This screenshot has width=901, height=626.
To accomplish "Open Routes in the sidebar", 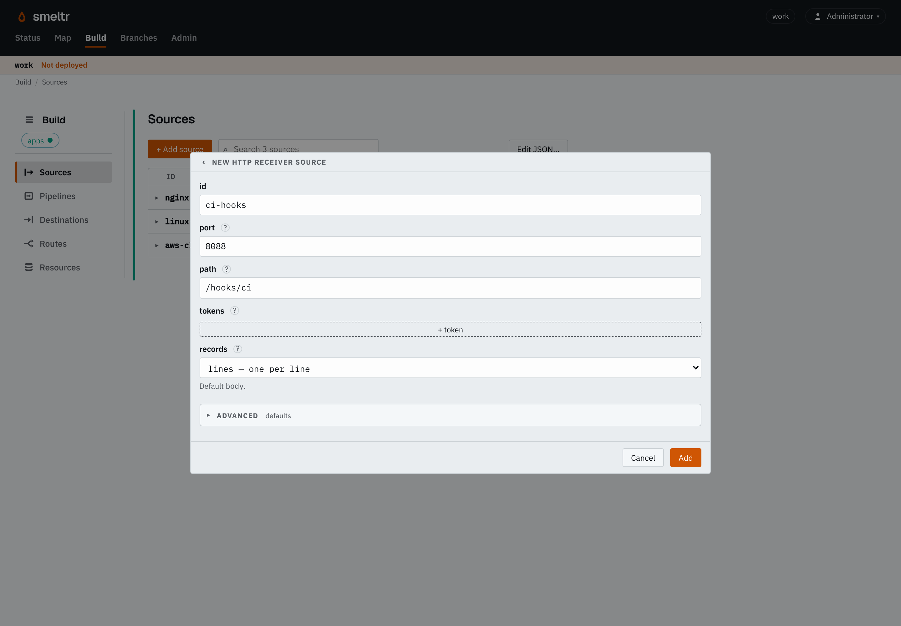I will 64,244.
